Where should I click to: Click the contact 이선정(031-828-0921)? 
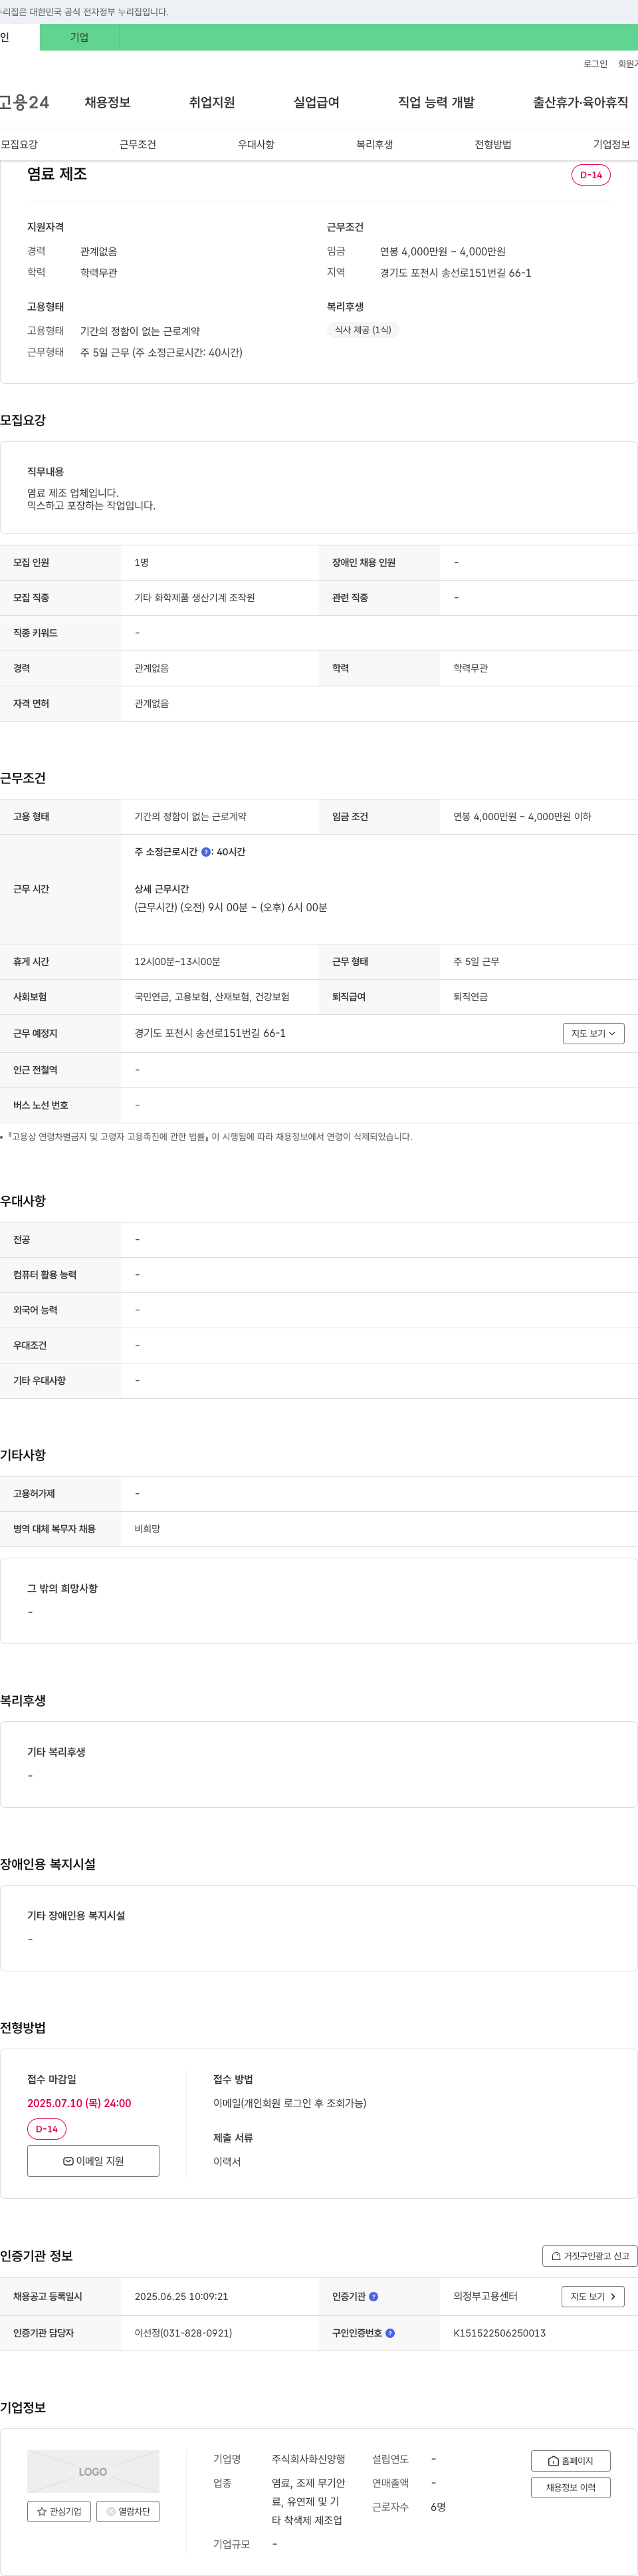[x=183, y=2333]
